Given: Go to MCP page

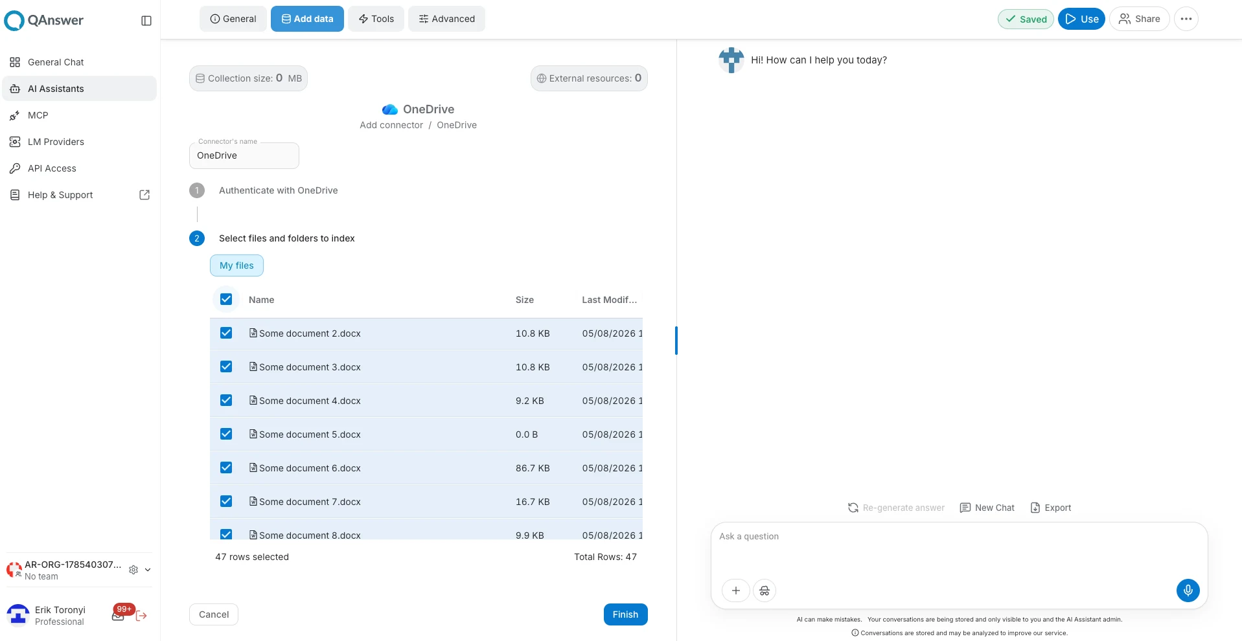Looking at the screenshot, I should click(x=79, y=115).
